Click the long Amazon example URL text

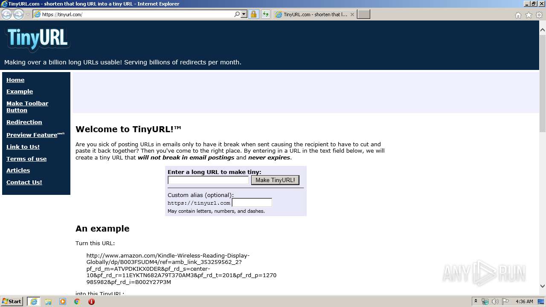[181, 269]
